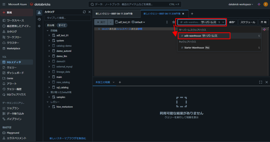Open the default schema dropdown
The image size is (270, 142).
[138, 22]
